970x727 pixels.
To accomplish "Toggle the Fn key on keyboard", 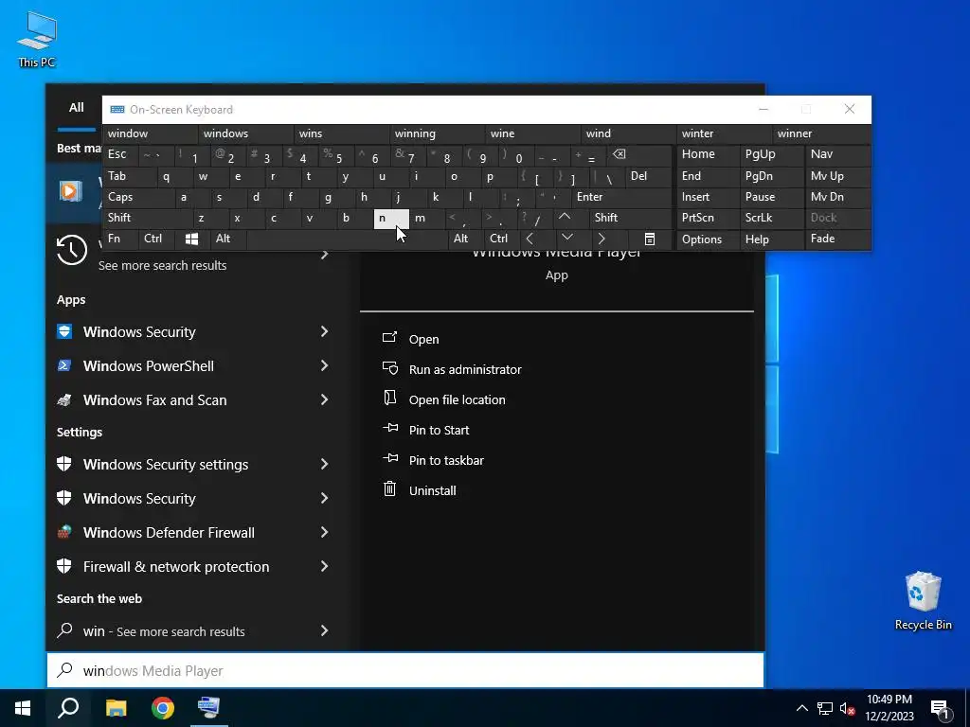I will tap(120, 239).
